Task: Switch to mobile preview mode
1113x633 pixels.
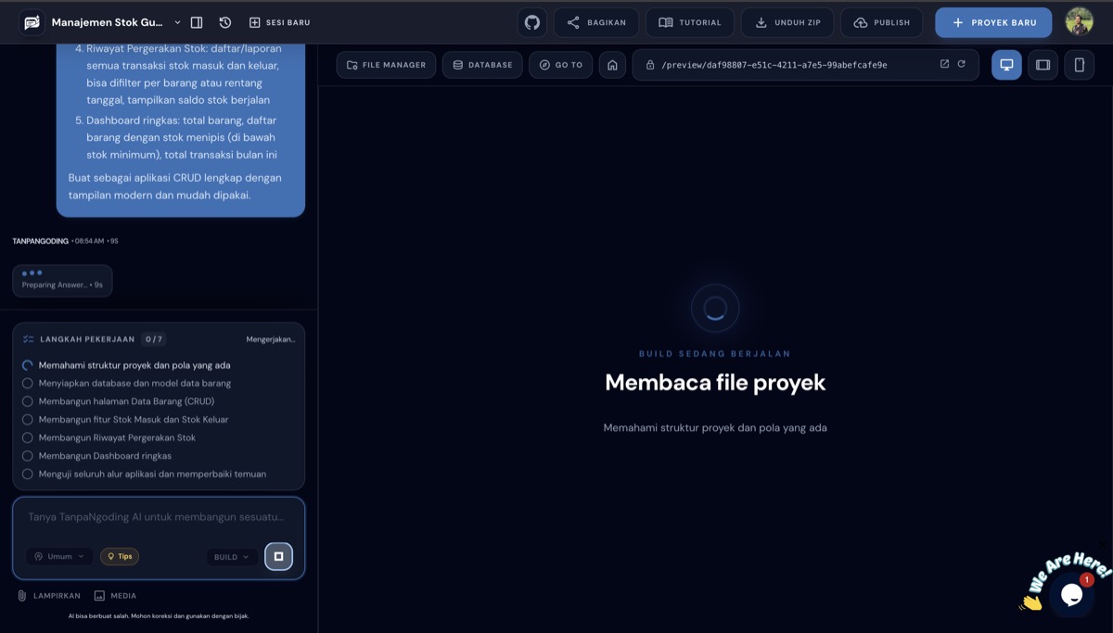Action: click(x=1080, y=65)
